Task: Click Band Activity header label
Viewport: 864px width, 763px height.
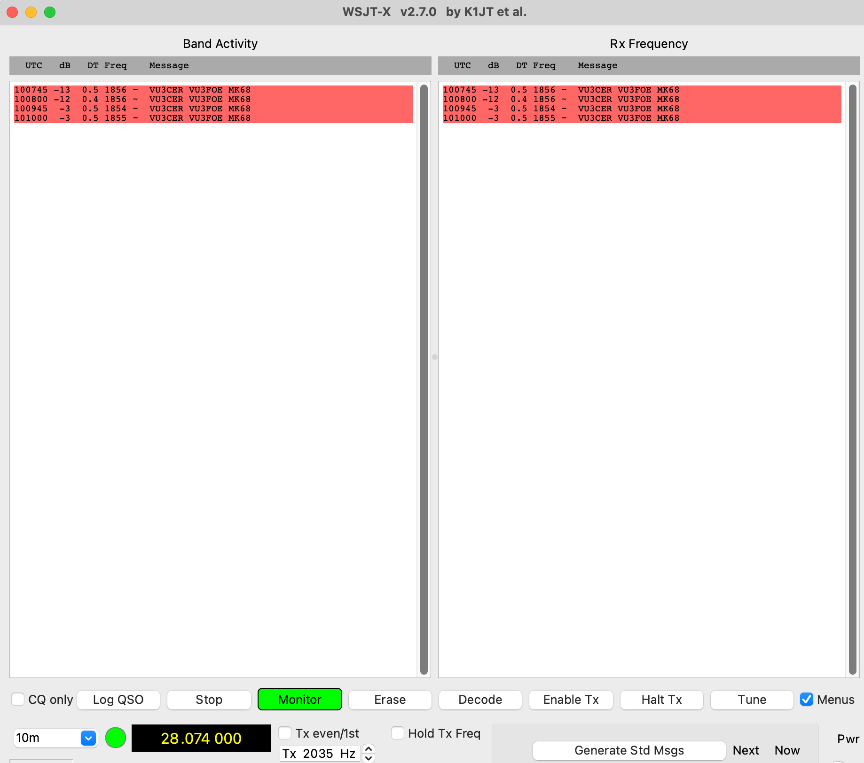Action: (220, 44)
